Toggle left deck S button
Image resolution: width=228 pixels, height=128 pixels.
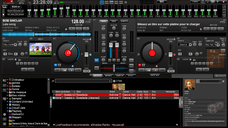click(x=59, y=65)
